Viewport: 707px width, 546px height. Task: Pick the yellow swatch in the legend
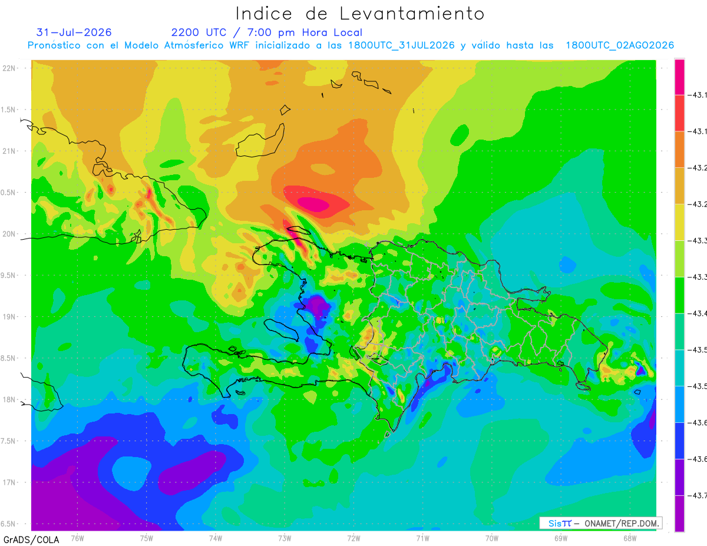click(679, 223)
